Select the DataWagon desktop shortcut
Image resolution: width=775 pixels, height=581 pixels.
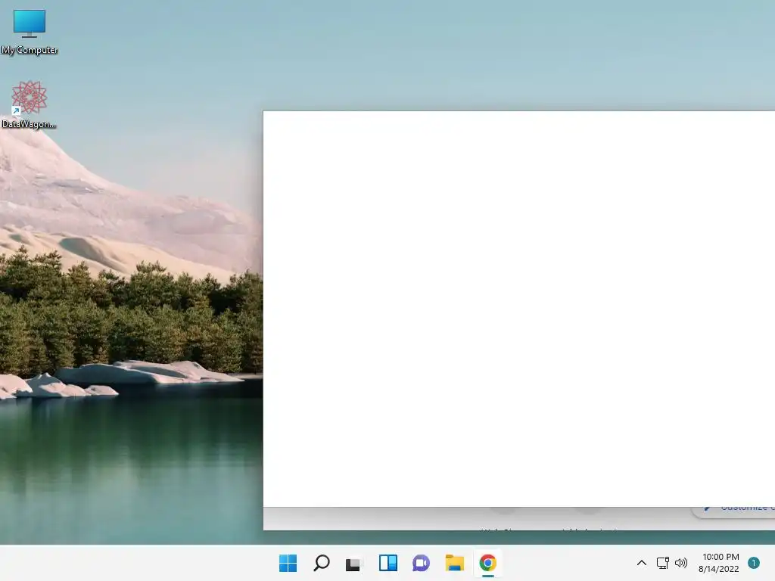pyautogui.click(x=29, y=104)
